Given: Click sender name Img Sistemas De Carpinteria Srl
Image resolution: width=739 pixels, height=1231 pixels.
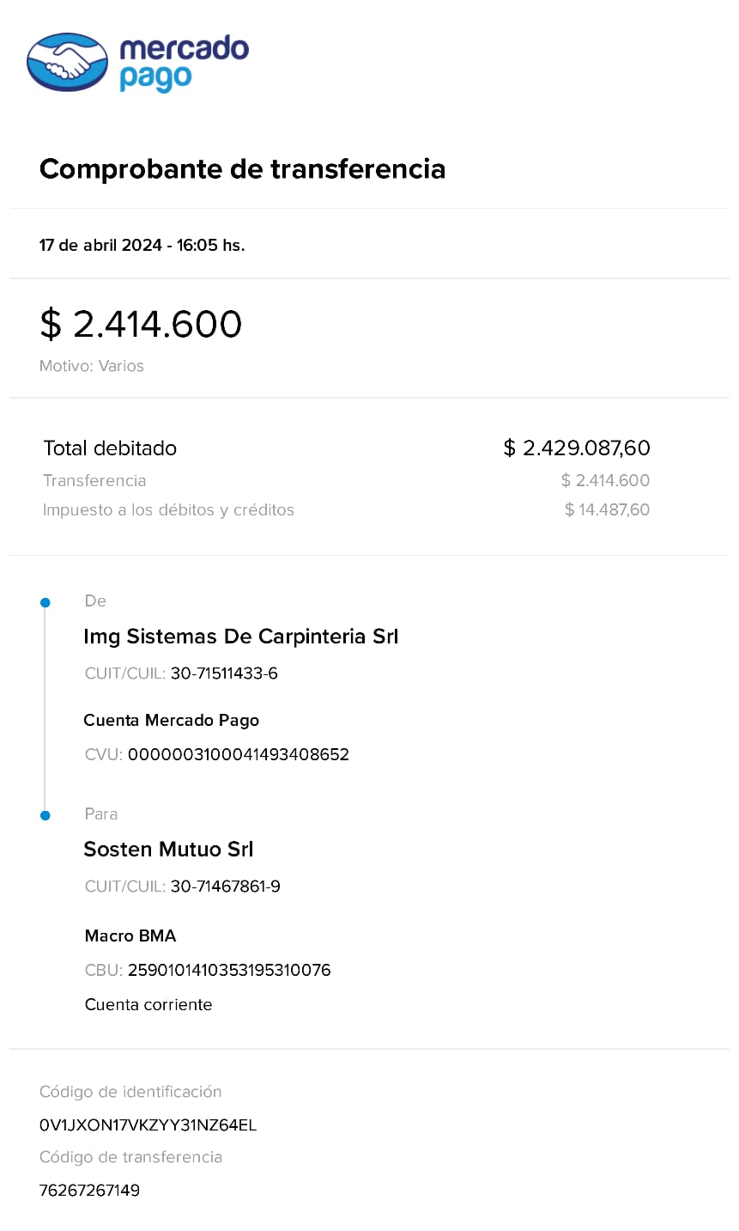Looking at the screenshot, I should pyautogui.click(x=241, y=637).
